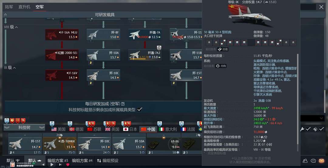
Task: Click the blue booster badge above 美国
Action: (52, 124)
